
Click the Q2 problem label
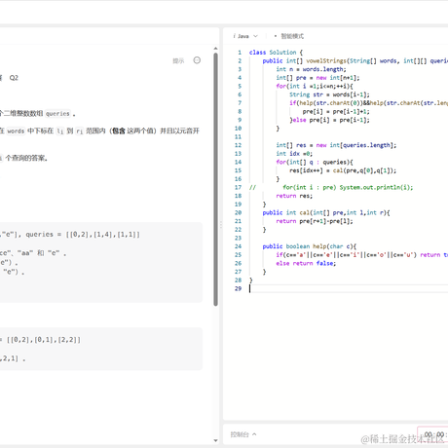click(14, 78)
